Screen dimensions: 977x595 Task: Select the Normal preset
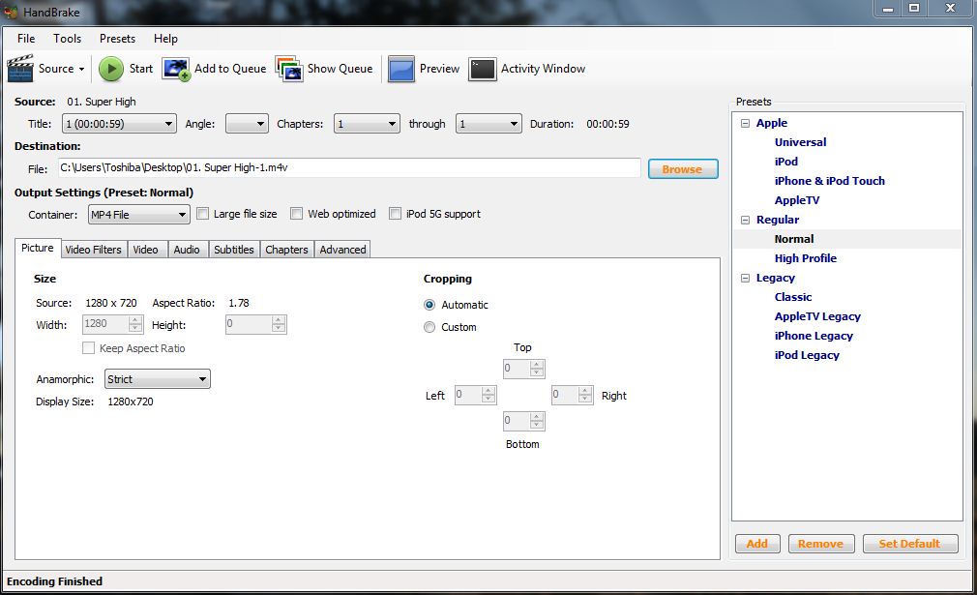(794, 239)
